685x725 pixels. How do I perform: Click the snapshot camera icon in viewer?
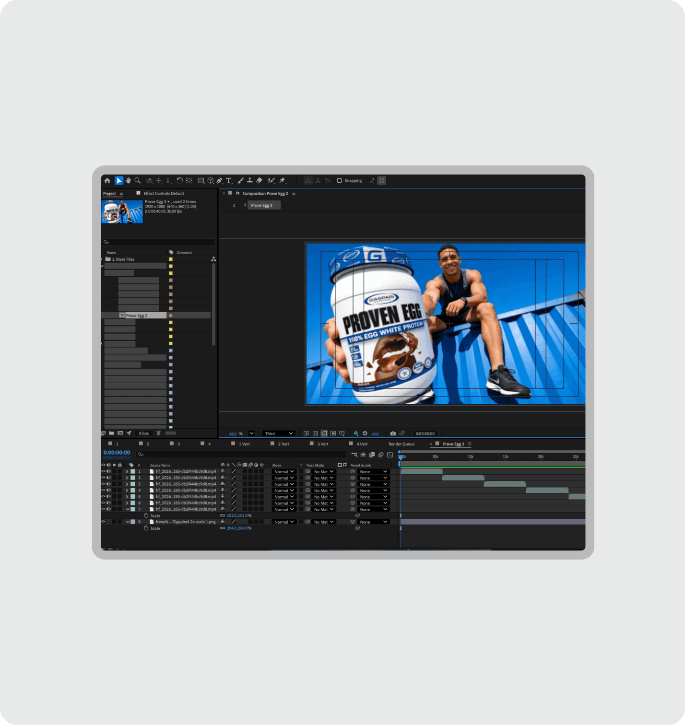click(393, 433)
